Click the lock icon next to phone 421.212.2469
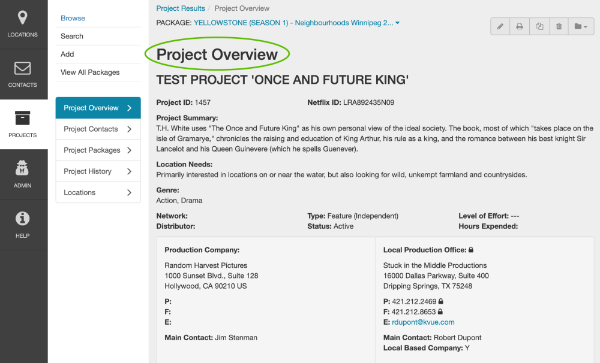The height and width of the screenshot is (363, 600). 441,301
